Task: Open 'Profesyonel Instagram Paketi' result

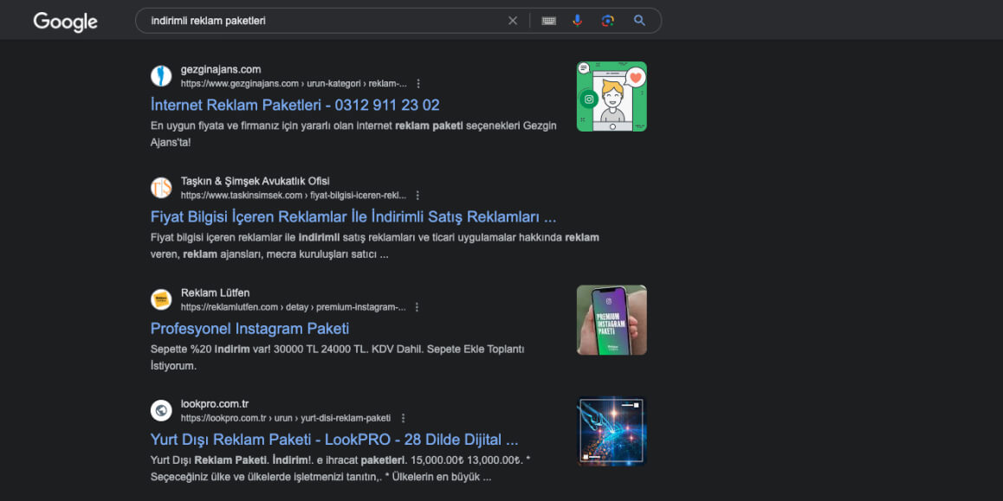Action: tap(249, 329)
